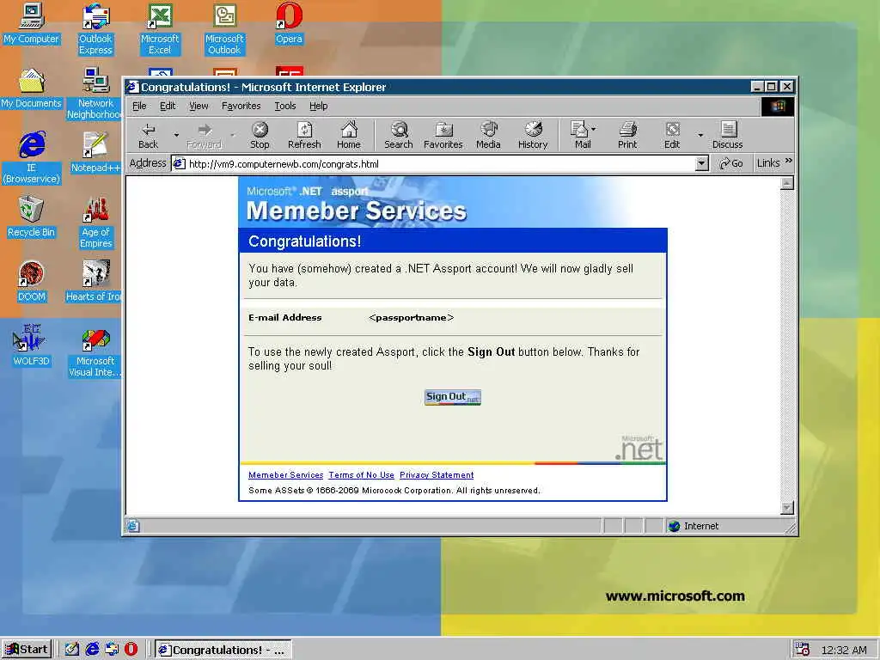
Task: Open the Edit menu
Action: [x=168, y=106]
